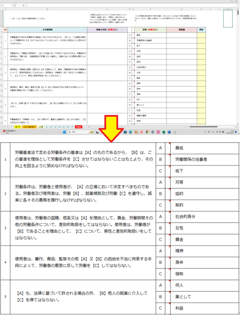Image resolution: width=240 pixels, height=316 pixels.
Task: Show hidden system tray icons chevron
Action: pos(205,132)
